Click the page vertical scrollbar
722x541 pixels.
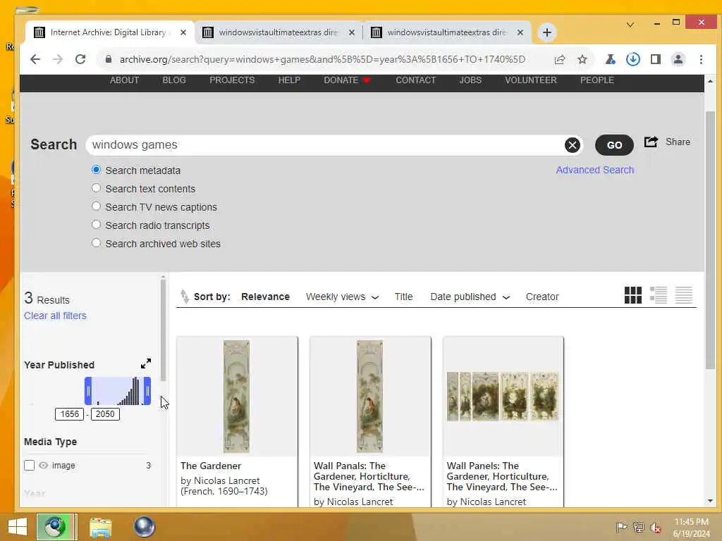tap(710, 240)
